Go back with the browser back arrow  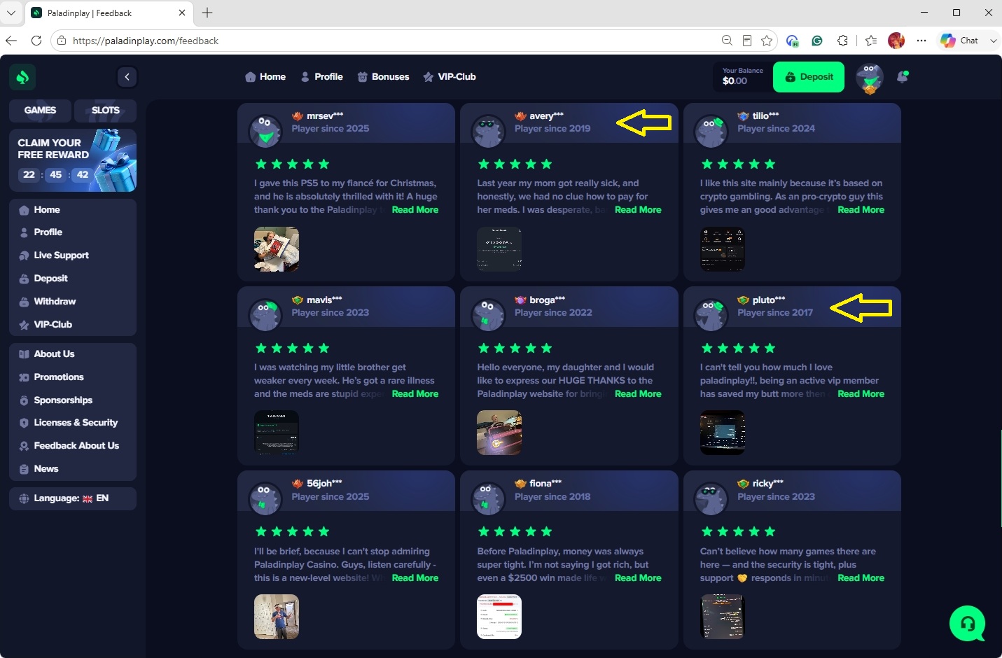pos(11,41)
